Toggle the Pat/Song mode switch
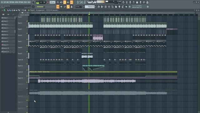This screenshot has width=200, height=113. click(37, 3)
